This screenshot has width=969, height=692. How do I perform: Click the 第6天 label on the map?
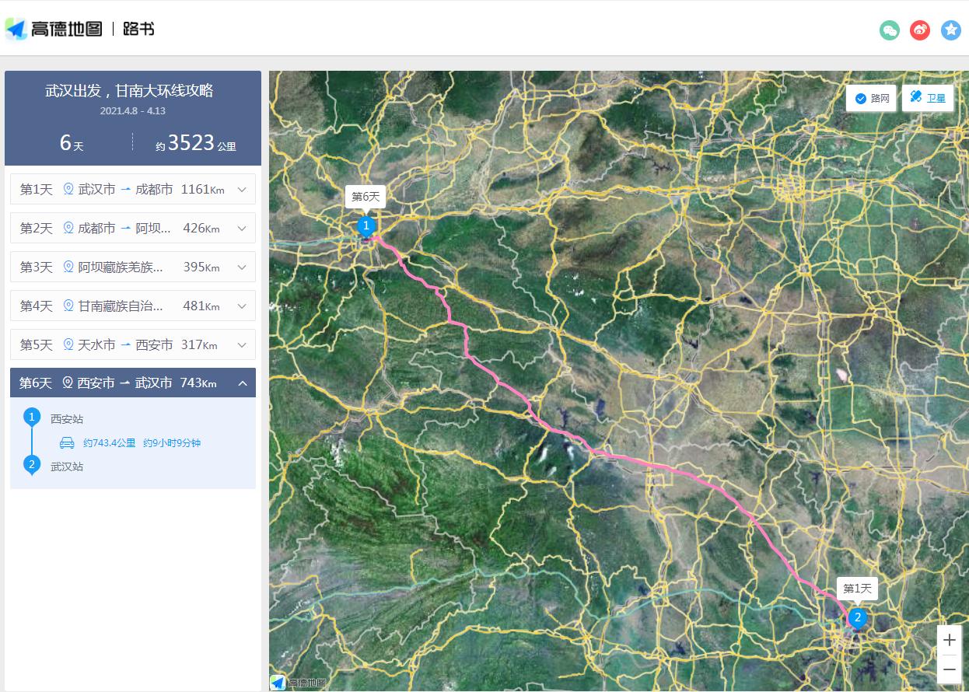pos(366,197)
